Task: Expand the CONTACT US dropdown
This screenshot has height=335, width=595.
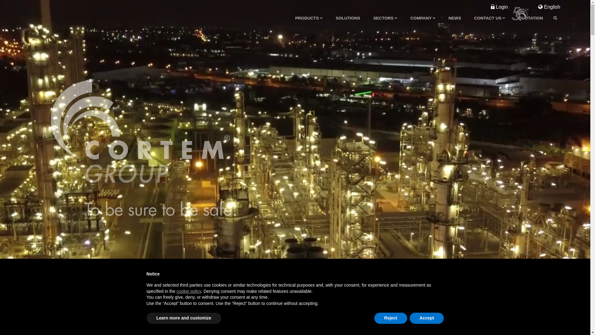Action: (489, 18)
